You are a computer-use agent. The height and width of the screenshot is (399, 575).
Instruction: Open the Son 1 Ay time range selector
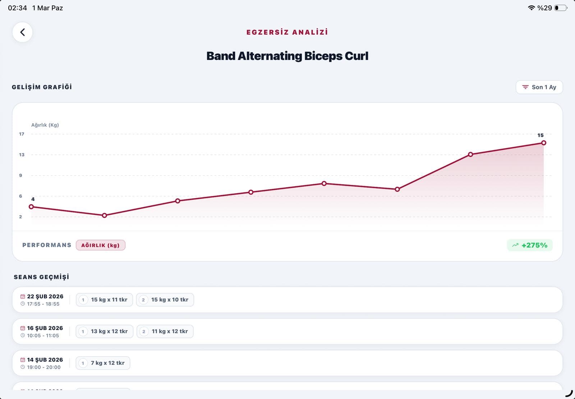539,87
